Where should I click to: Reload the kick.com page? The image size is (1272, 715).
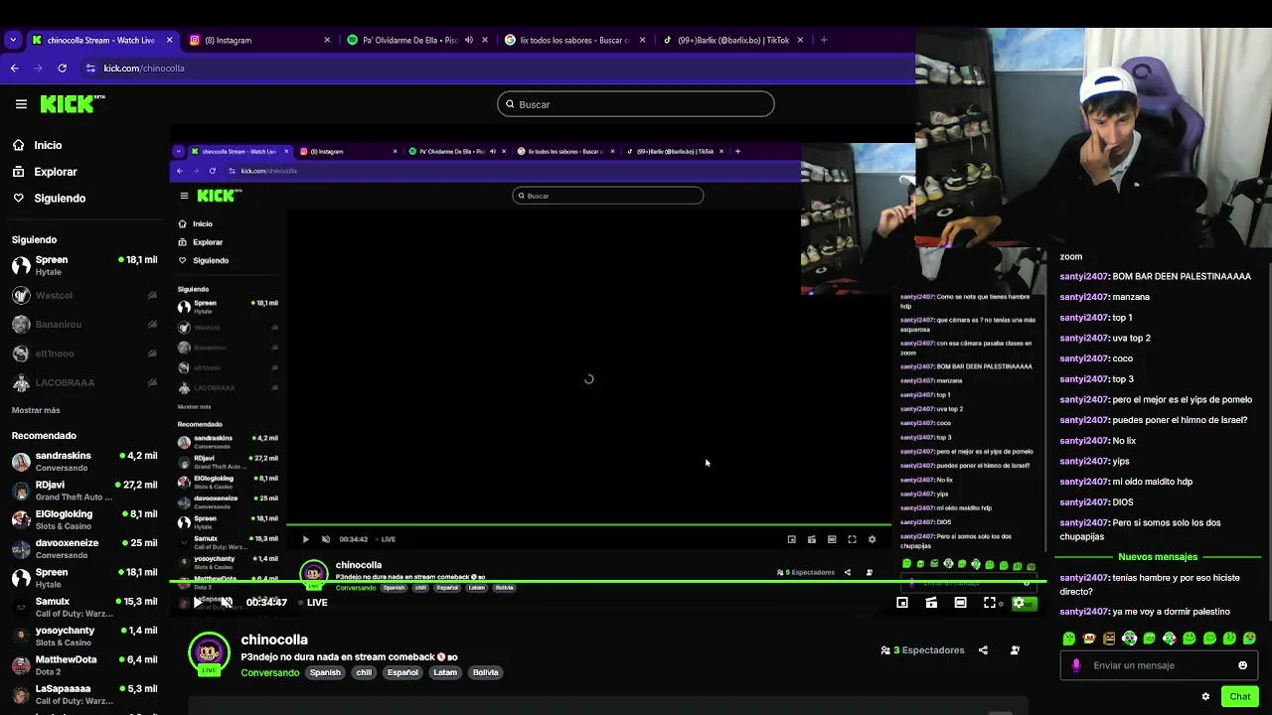pyautogui.click(x=62, y=69)
